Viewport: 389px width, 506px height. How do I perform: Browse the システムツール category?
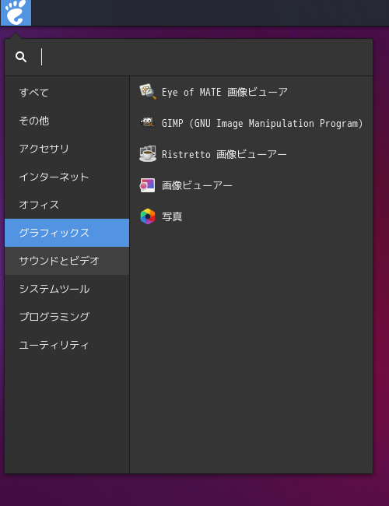tap(67, 289)
